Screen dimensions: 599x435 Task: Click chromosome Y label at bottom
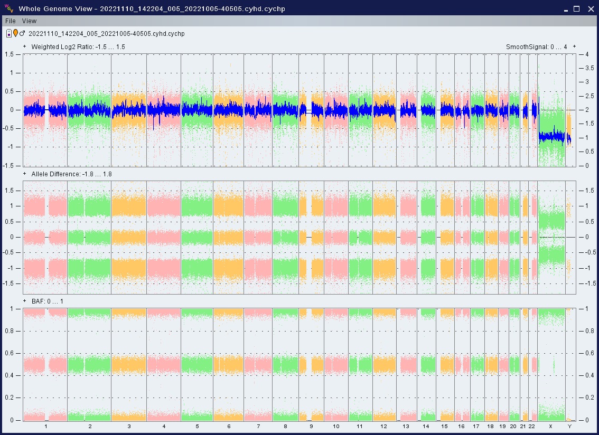click(x=569, y=426)
